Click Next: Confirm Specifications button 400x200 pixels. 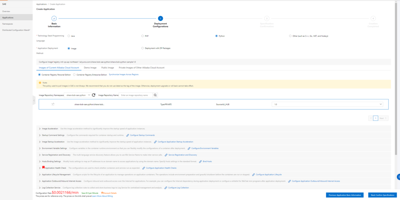pyautogui.click(x=382, y=195)
